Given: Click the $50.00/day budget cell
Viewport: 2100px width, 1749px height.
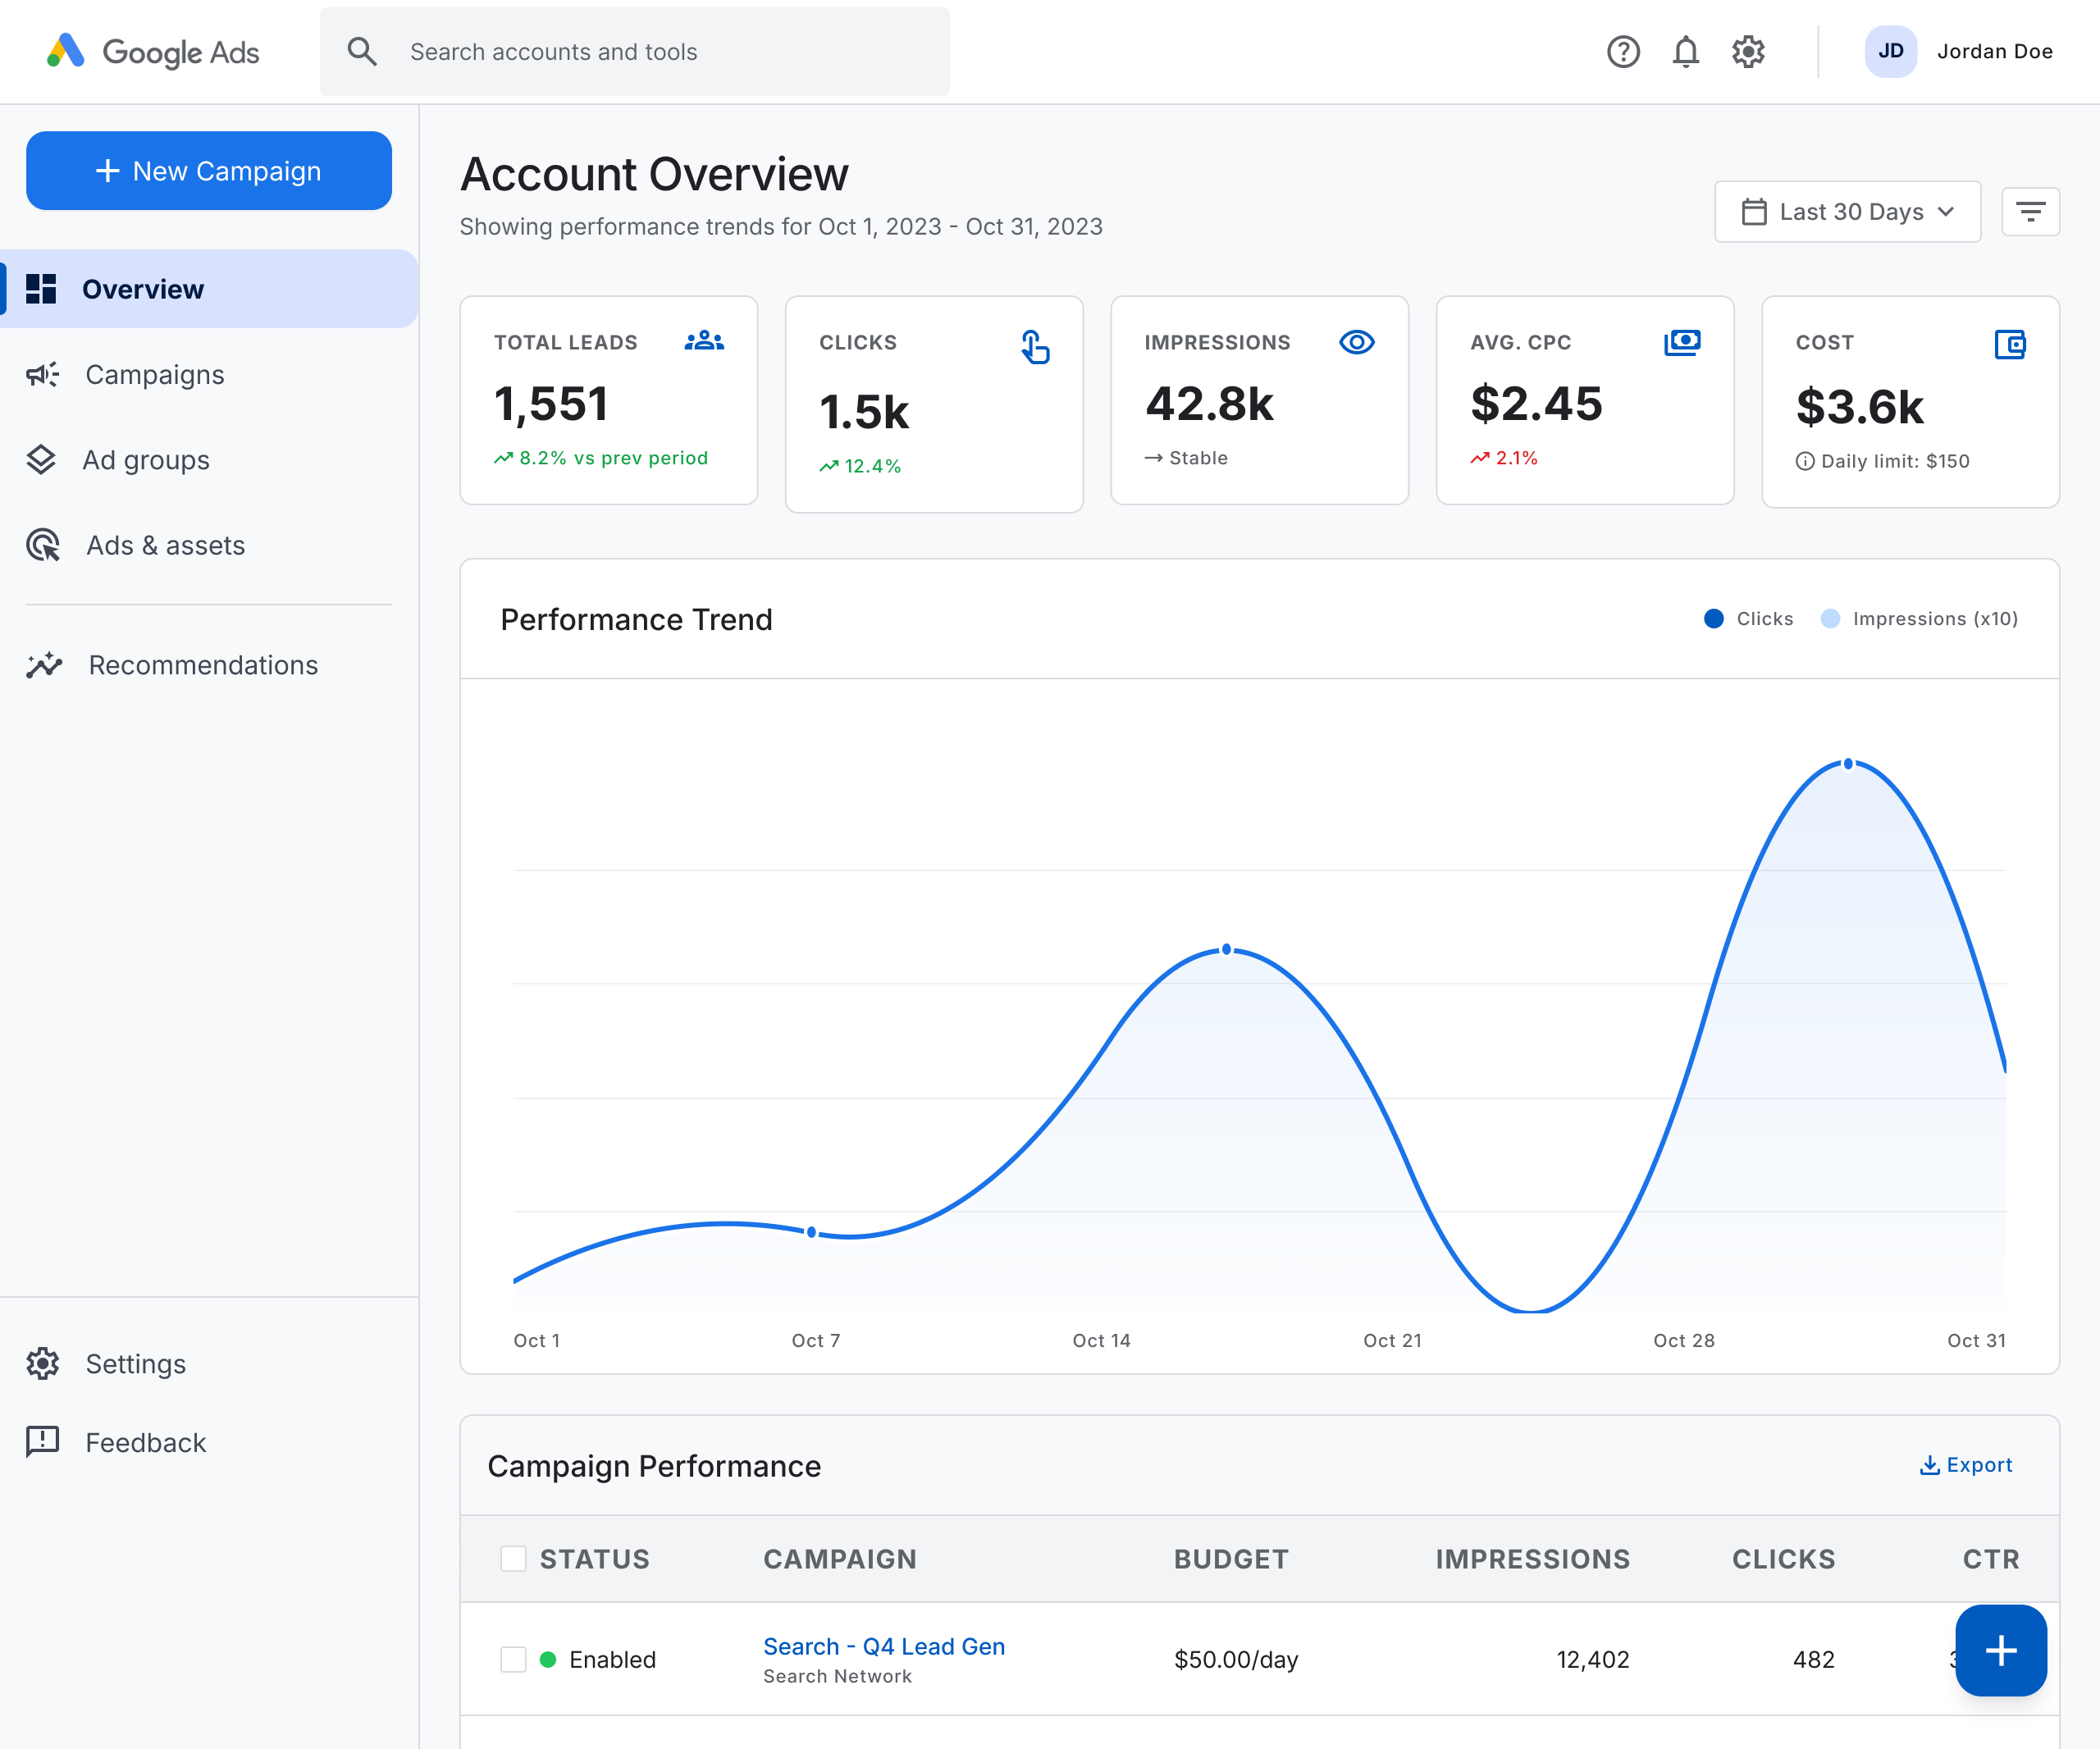Looking at the screenshot, I should click(1236, 1659).
